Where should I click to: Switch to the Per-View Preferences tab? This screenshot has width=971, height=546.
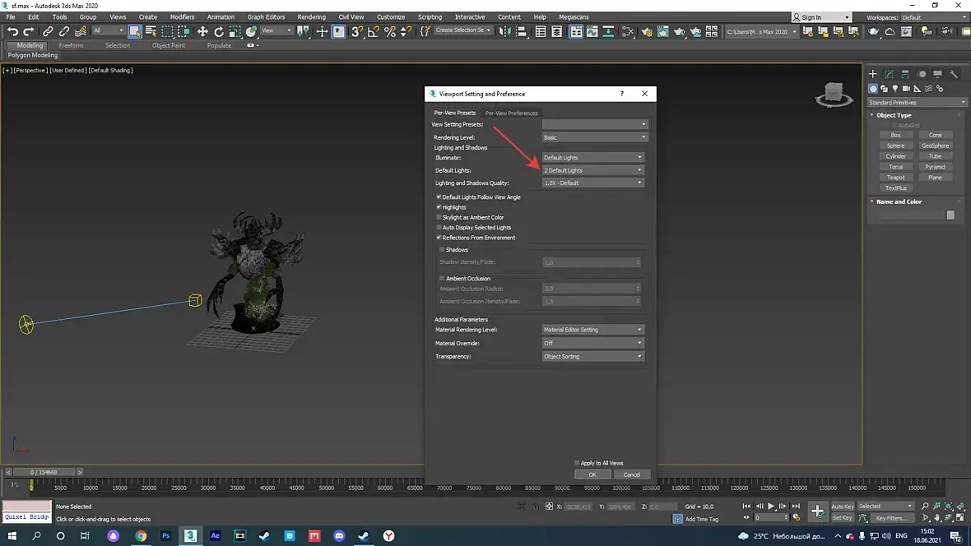[x=511, y=113]
